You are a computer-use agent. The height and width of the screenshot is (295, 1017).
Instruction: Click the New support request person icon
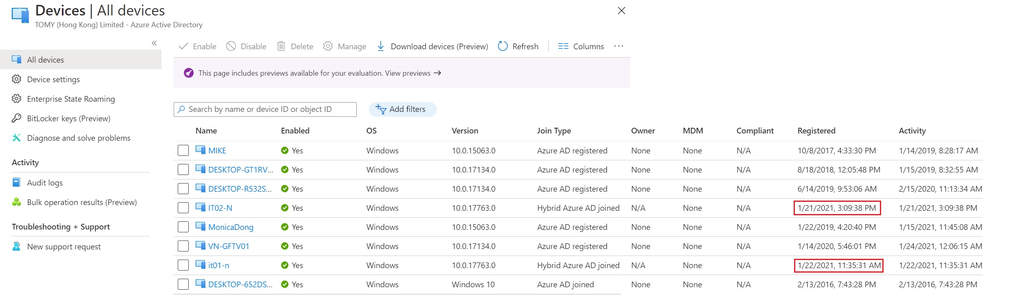click(x=16, y=246)
